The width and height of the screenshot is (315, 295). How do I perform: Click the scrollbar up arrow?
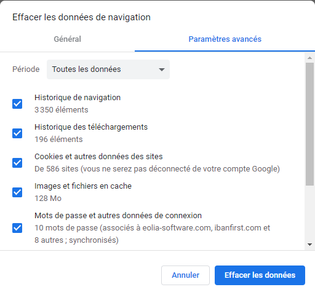click(309, 58)
